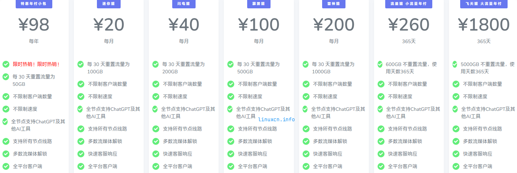Click check icon beside 600GB 不重置流量 text

pos(380,64)
